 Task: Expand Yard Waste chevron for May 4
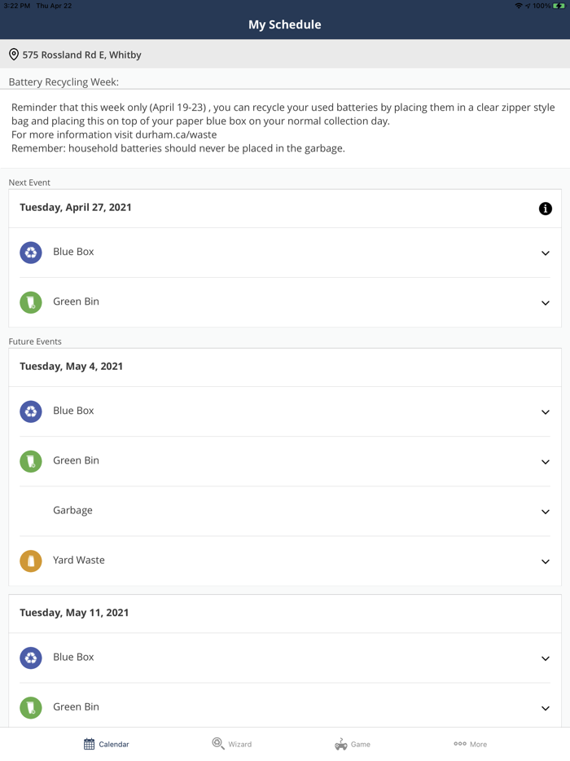click(546, 561)
